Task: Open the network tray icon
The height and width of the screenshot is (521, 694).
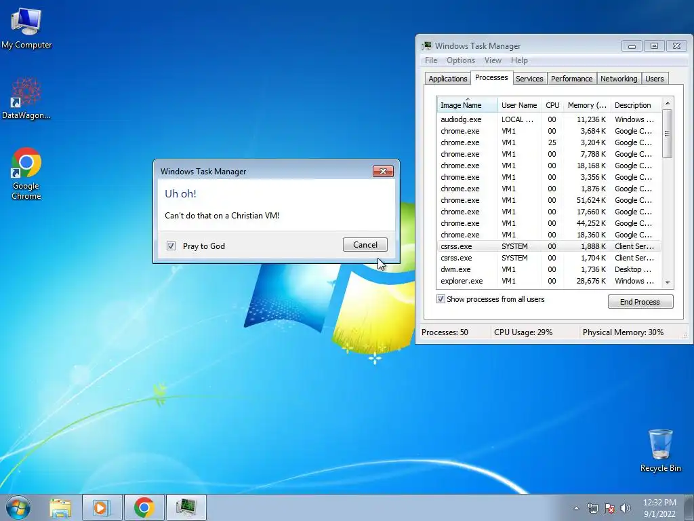Action: 592,508
